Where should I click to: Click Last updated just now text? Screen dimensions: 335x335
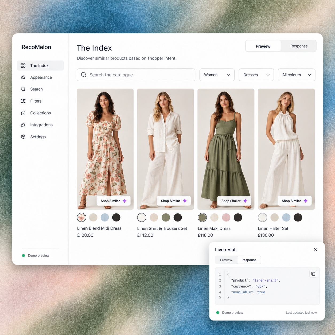click(x=301, y=313)
